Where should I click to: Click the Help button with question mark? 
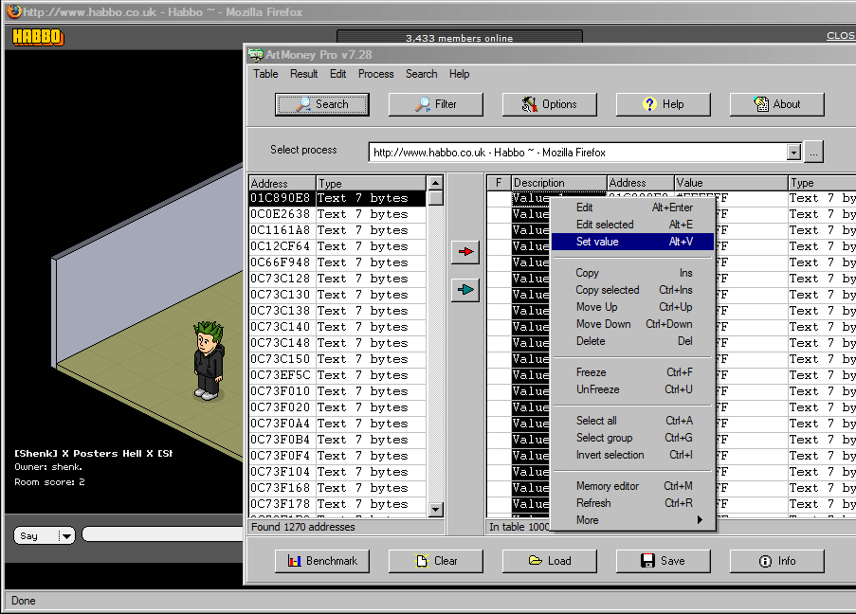coord(664,104)
